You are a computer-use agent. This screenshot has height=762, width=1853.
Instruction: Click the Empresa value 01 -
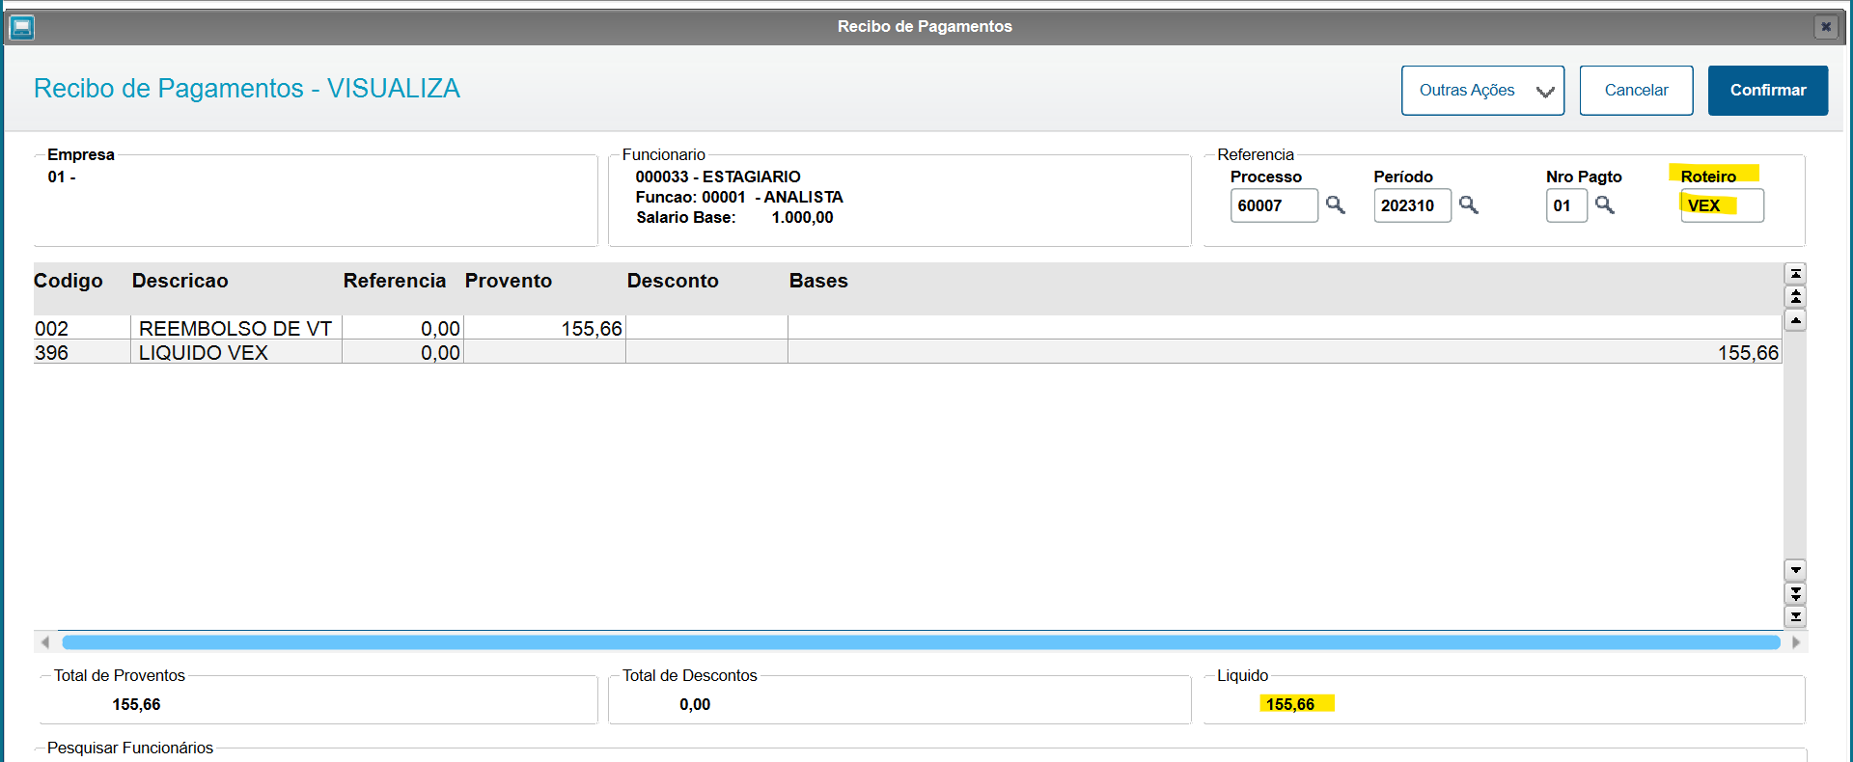pyautogui.click(x=62, y=177)
